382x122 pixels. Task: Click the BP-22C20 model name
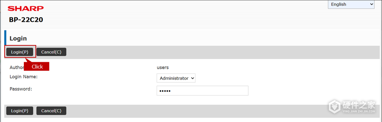coord(26,20)
